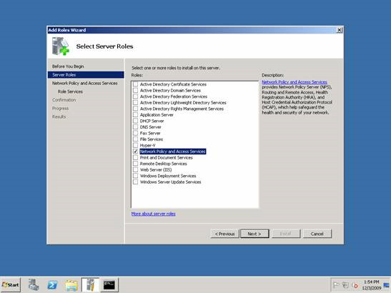Close the Add Roles Wizard window
The height and width of the screenshot is (293, 391).
339,30
